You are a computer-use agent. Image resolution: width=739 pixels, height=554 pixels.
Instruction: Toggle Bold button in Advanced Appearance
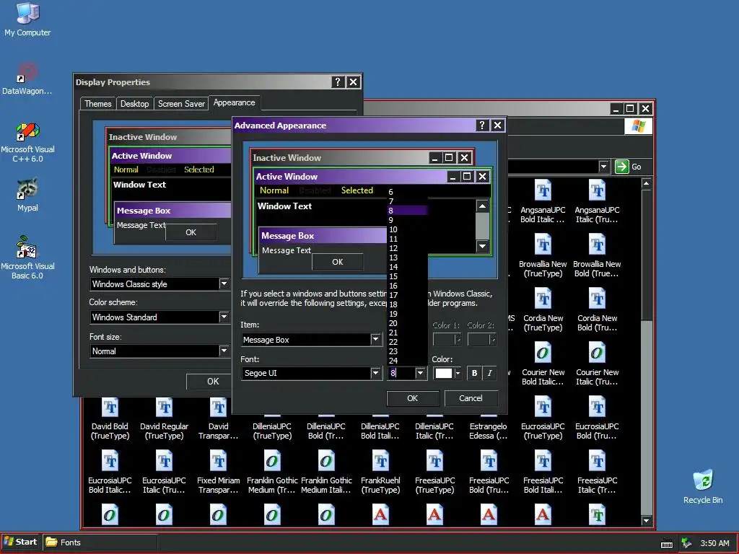pos(474,373)
